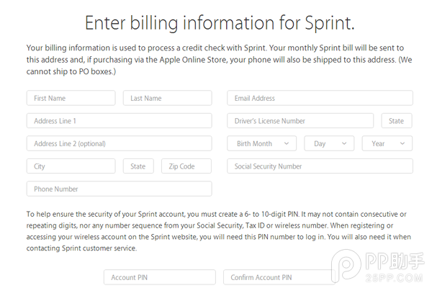Click the State field beside Driver's License
This screenshot has height=288, width=432.
point(397,121)
